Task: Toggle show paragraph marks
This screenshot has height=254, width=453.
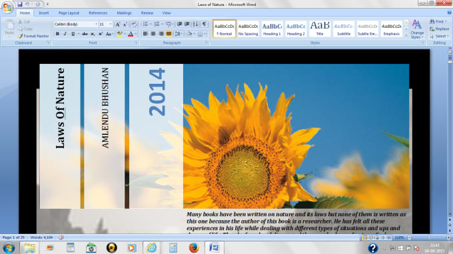Action: point(204,24)
